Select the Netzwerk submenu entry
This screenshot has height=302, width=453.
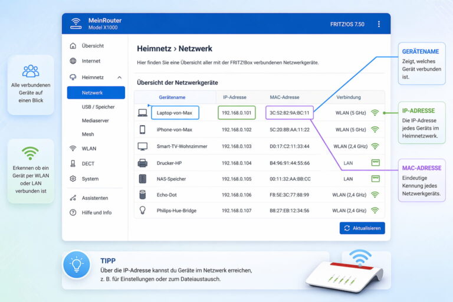(96, 93)
